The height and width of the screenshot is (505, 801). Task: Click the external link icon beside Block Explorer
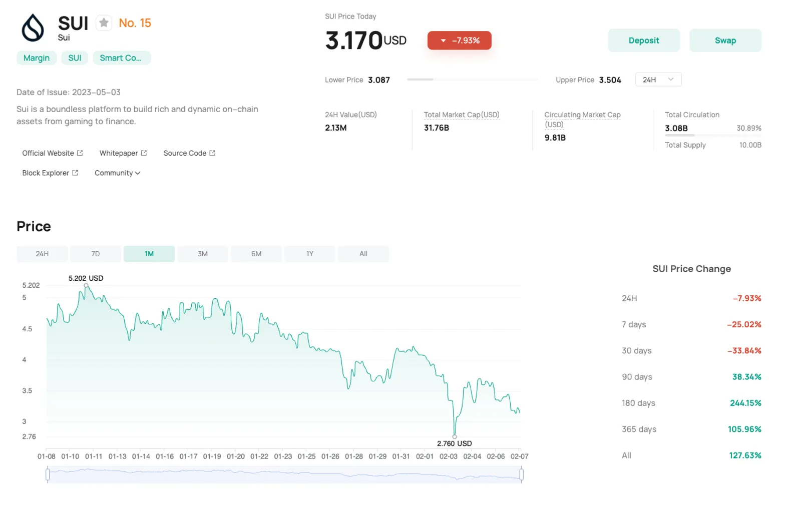point(75,173)
